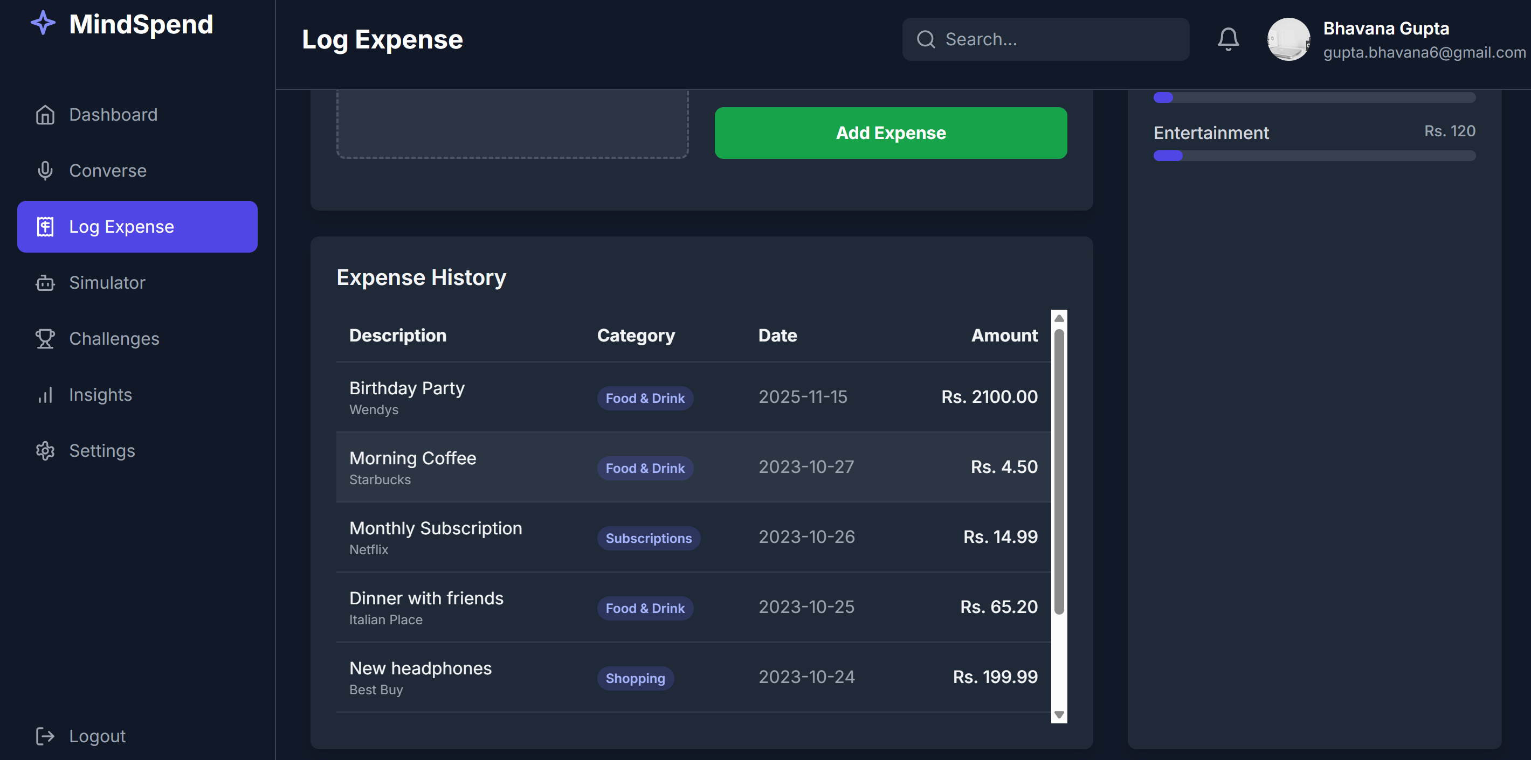Click the Log Expense receipt icon
Viewport: 1531px width, 760px height.
click(45, 226)
